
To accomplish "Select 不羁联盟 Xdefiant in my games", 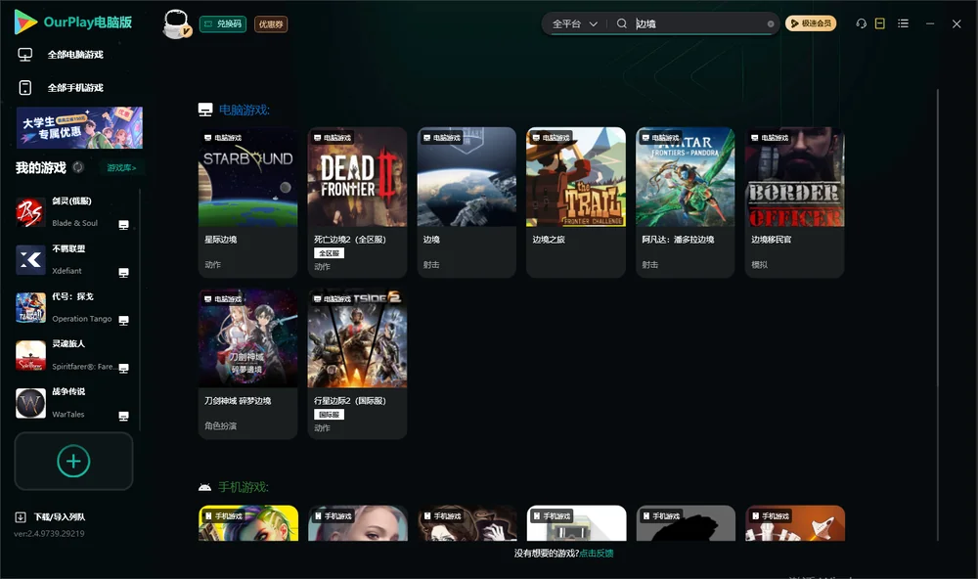I will coord(73,259).
